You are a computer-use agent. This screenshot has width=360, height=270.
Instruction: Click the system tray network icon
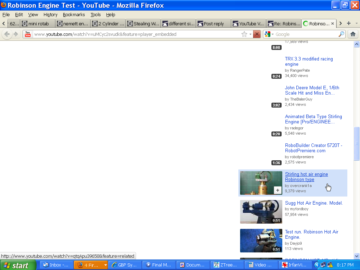pos(323,265)
